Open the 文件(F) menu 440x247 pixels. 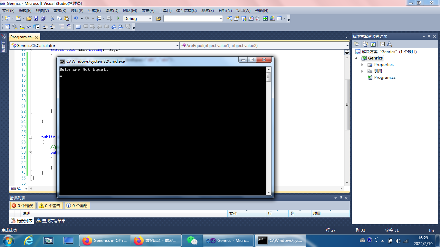8,10
